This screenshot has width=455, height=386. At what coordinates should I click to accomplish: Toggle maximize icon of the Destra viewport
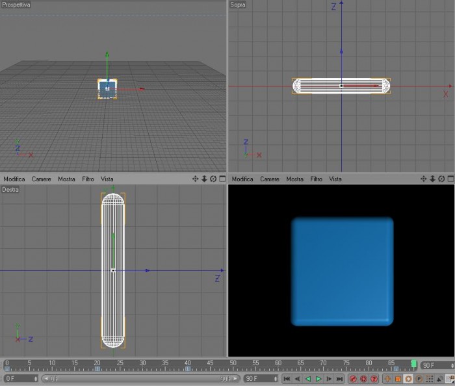tap(222, 179)
